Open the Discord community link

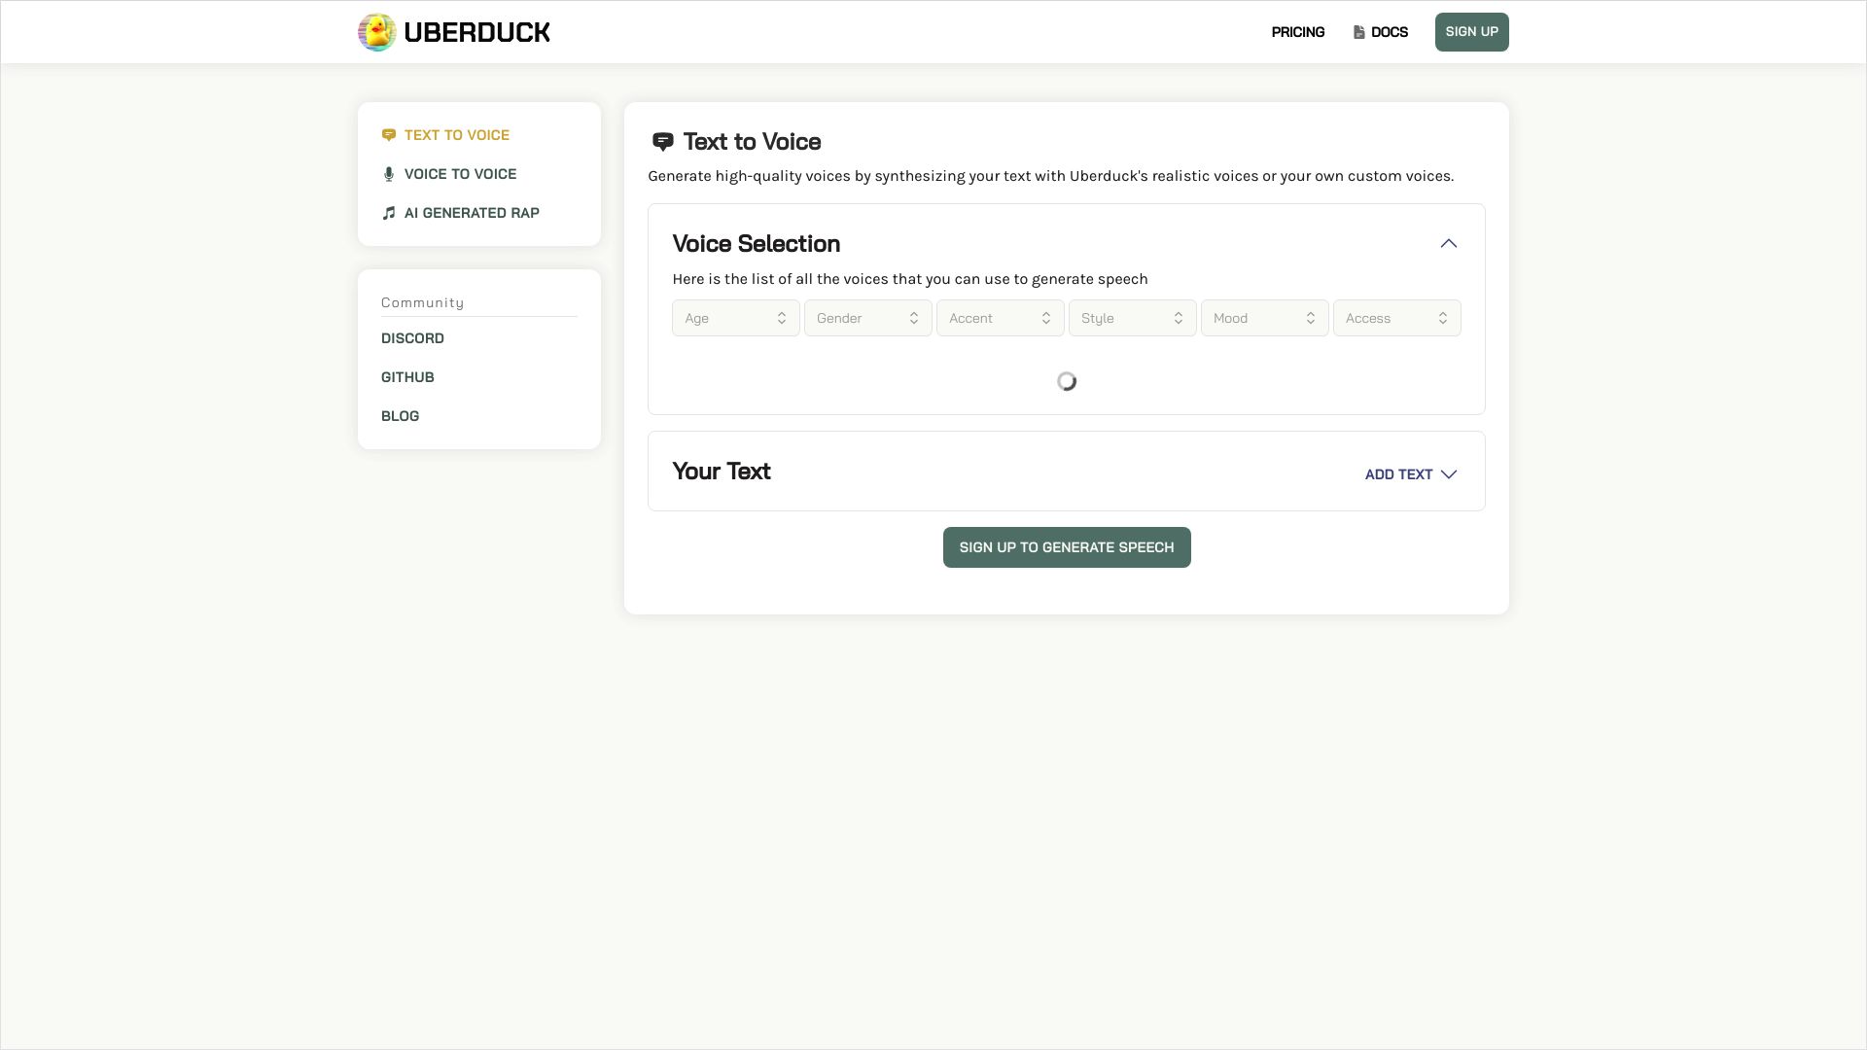(412, 338)
